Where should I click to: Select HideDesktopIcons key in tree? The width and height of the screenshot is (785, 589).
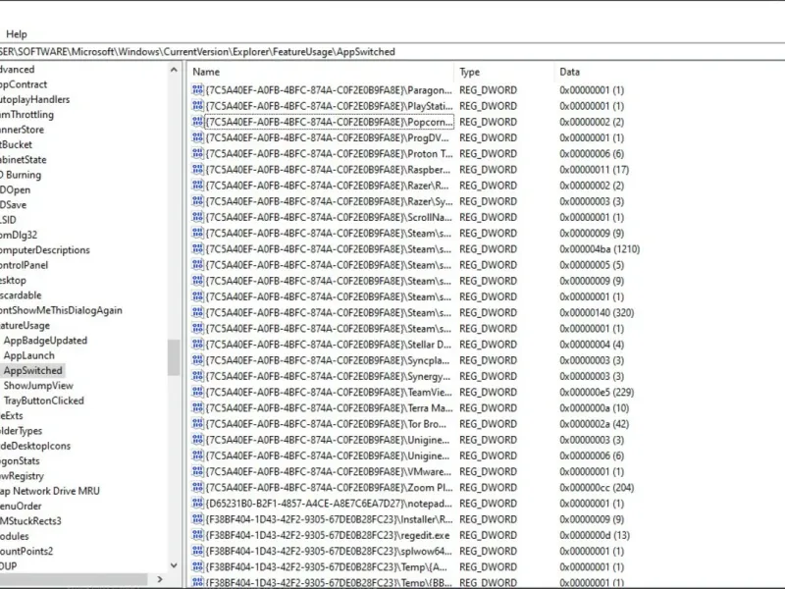35,446
